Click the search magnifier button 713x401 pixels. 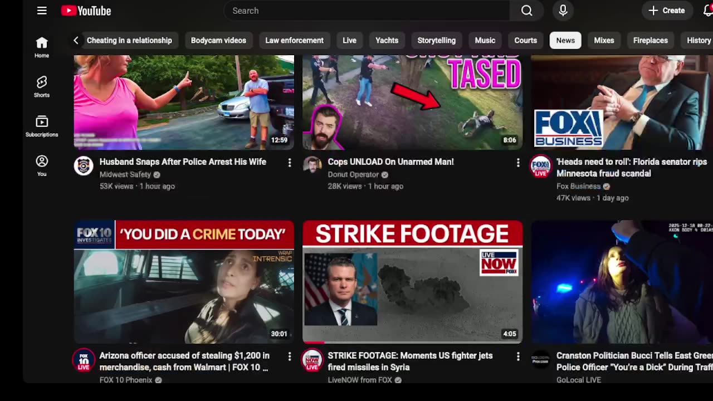(x=527, y=11)
